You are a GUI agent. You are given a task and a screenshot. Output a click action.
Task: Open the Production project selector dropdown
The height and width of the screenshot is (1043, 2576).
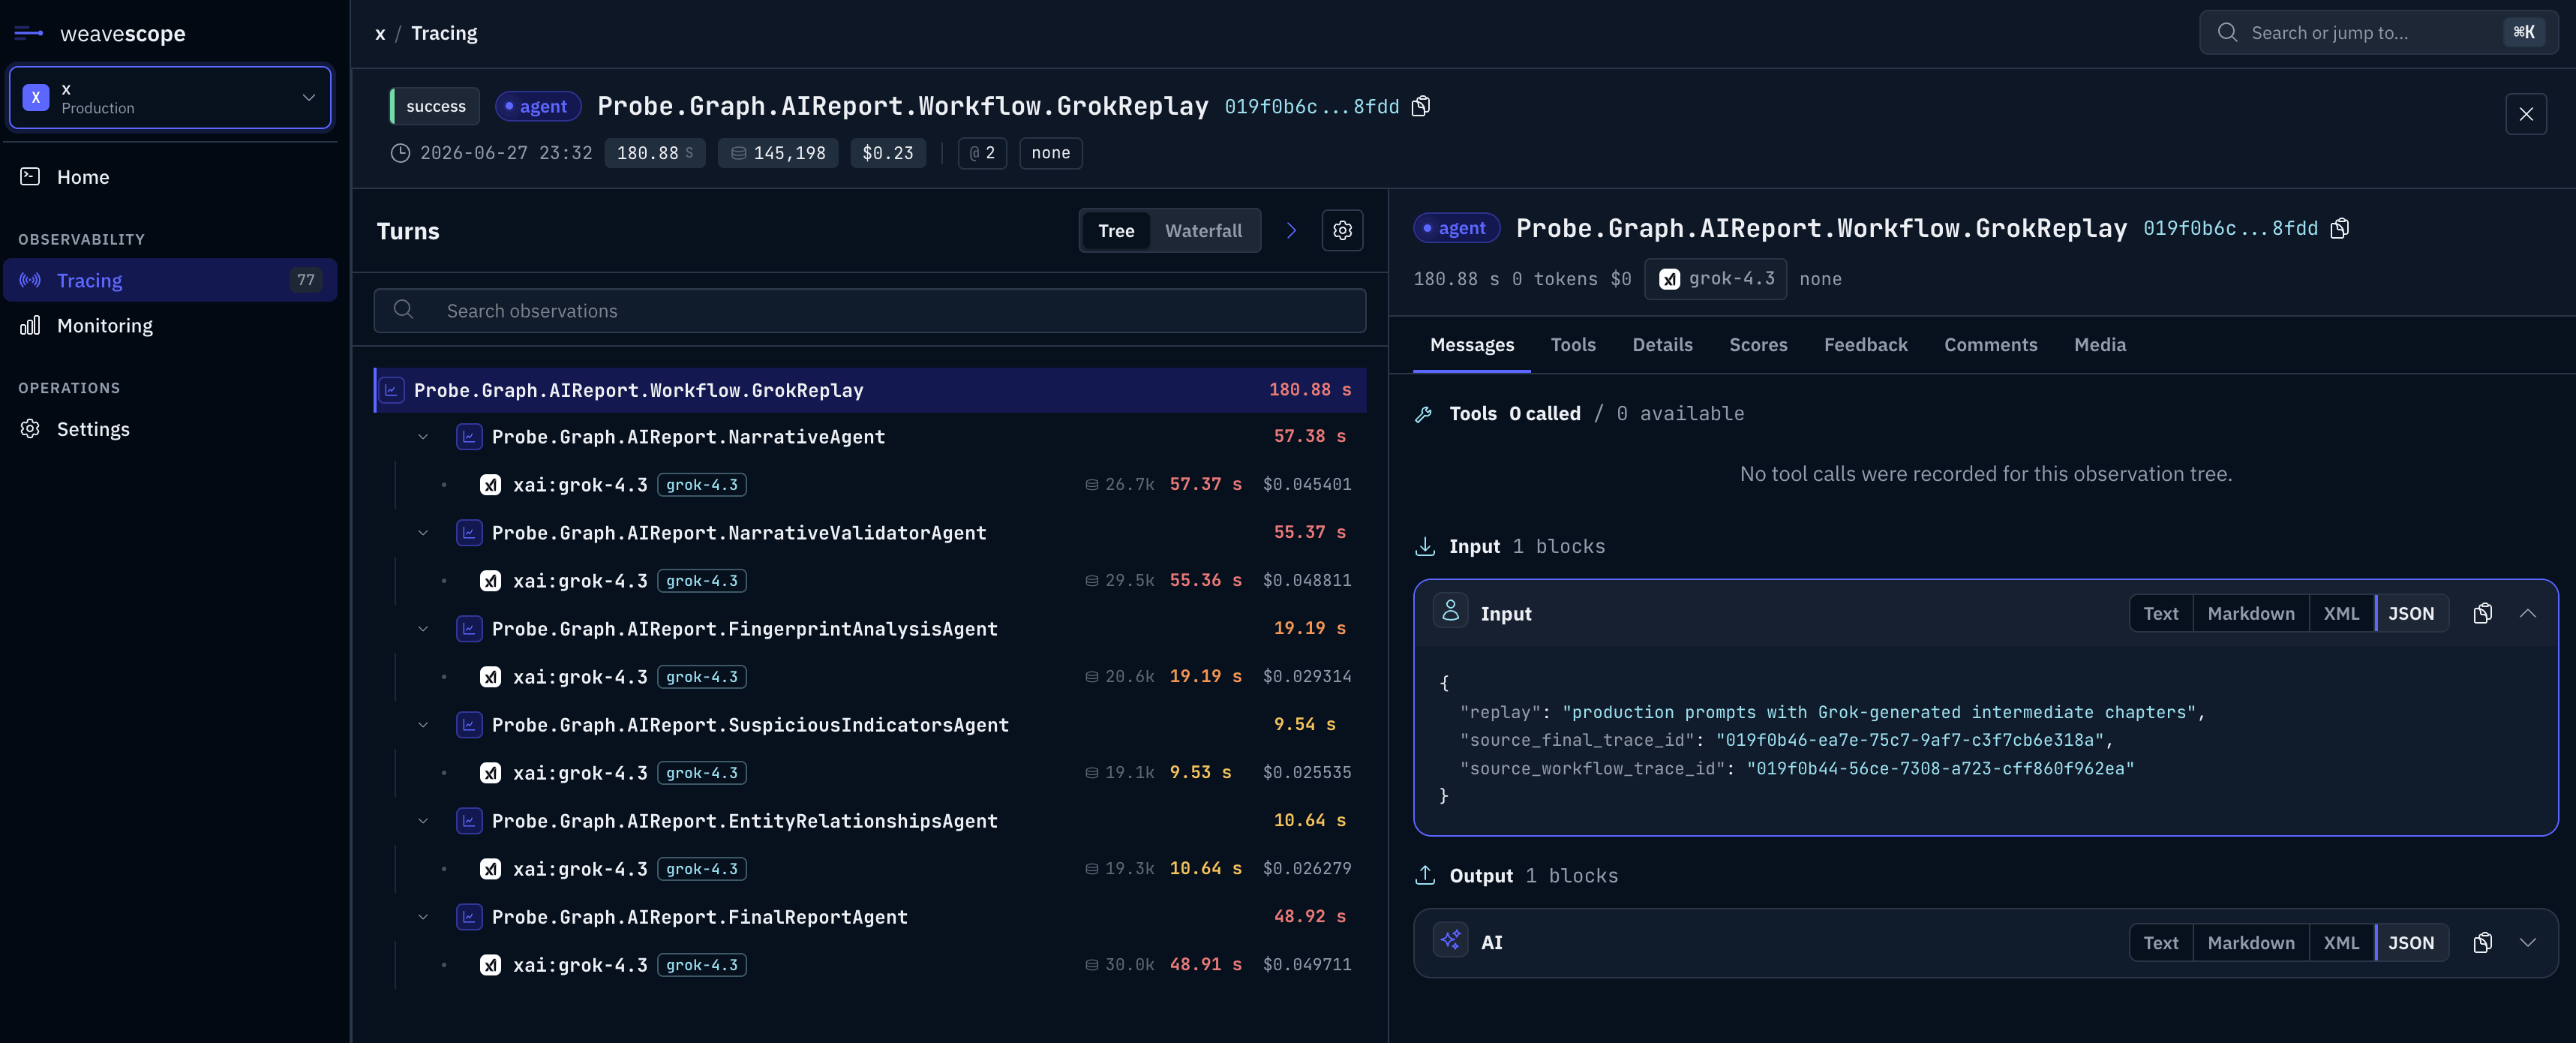click(x=170, y=97)
